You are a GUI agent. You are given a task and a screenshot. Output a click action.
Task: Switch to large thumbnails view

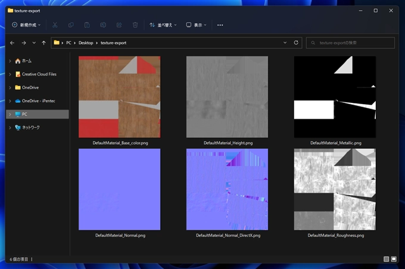394,259
